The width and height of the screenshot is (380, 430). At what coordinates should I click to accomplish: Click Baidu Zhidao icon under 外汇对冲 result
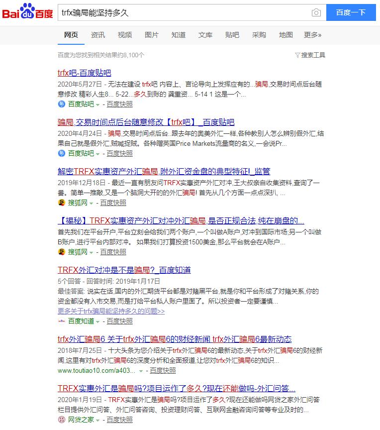click(x=62, y=321)
